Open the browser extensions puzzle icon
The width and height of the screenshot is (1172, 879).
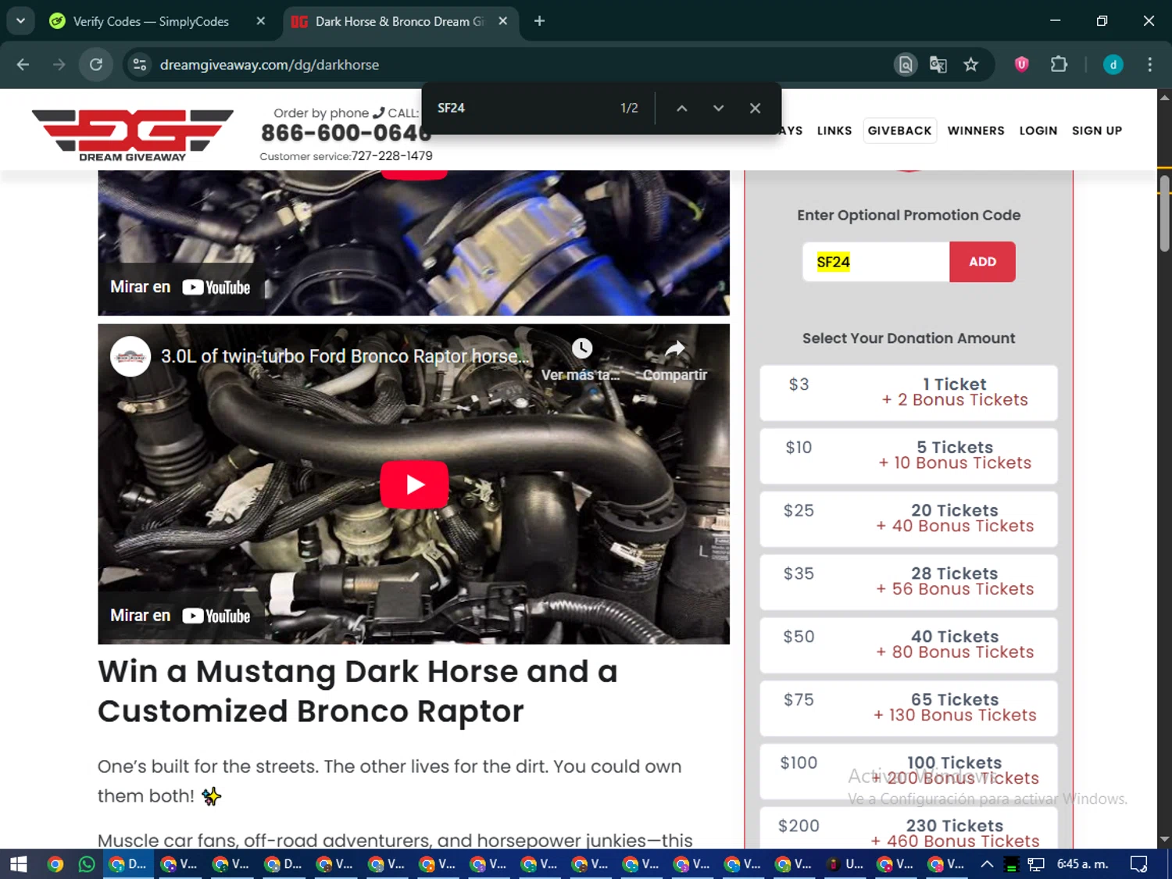[x=1059, y=65]
